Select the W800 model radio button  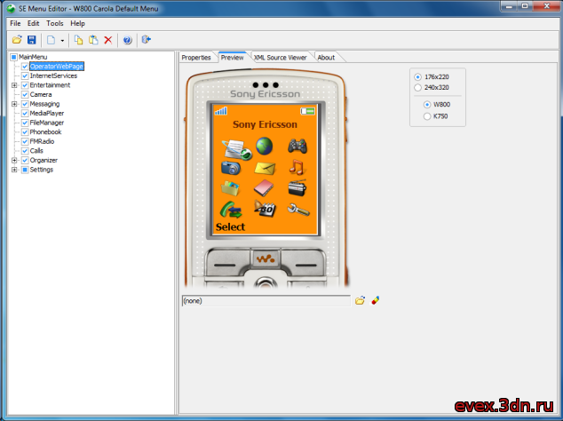[427, 105]
